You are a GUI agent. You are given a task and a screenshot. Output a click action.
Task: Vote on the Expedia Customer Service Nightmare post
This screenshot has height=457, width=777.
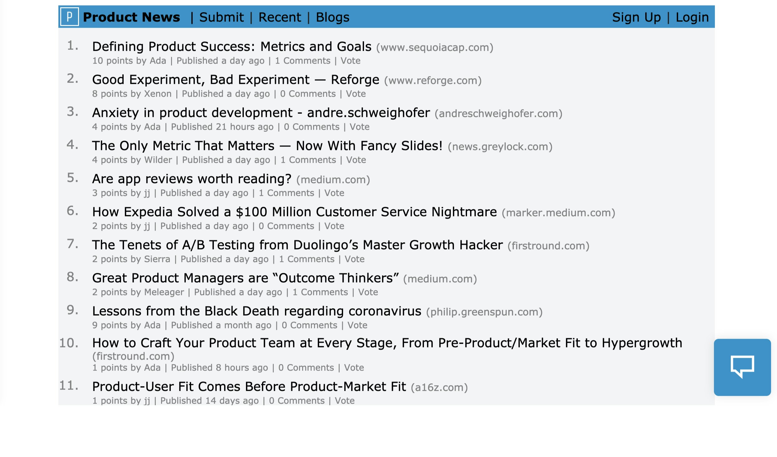[334, 226]
